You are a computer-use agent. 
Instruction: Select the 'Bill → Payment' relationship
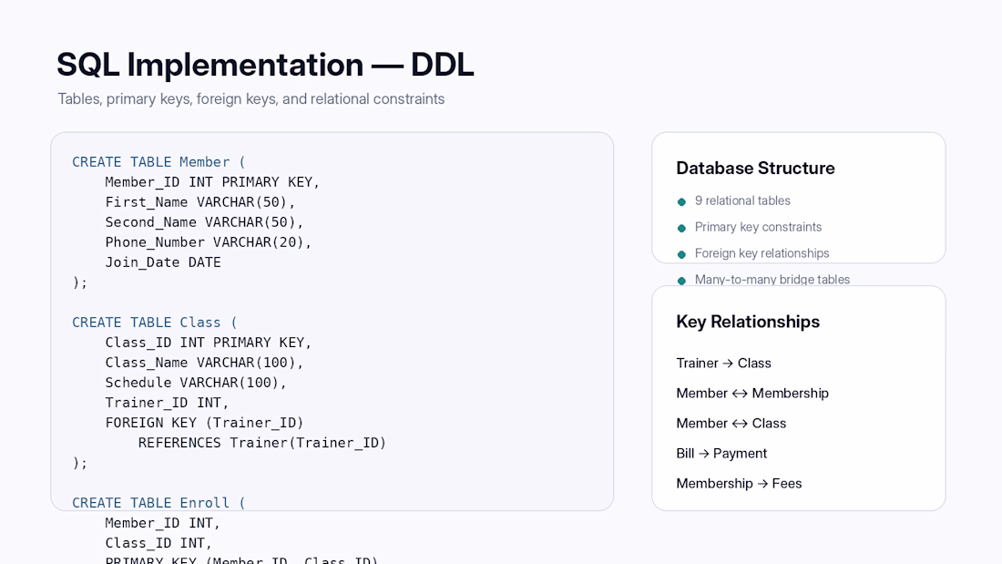pos(721,454)
